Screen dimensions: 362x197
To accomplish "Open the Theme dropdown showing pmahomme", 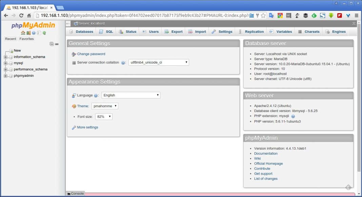I will point(105,106).
